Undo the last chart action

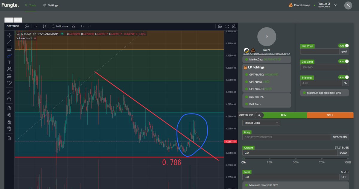[82, 26]
